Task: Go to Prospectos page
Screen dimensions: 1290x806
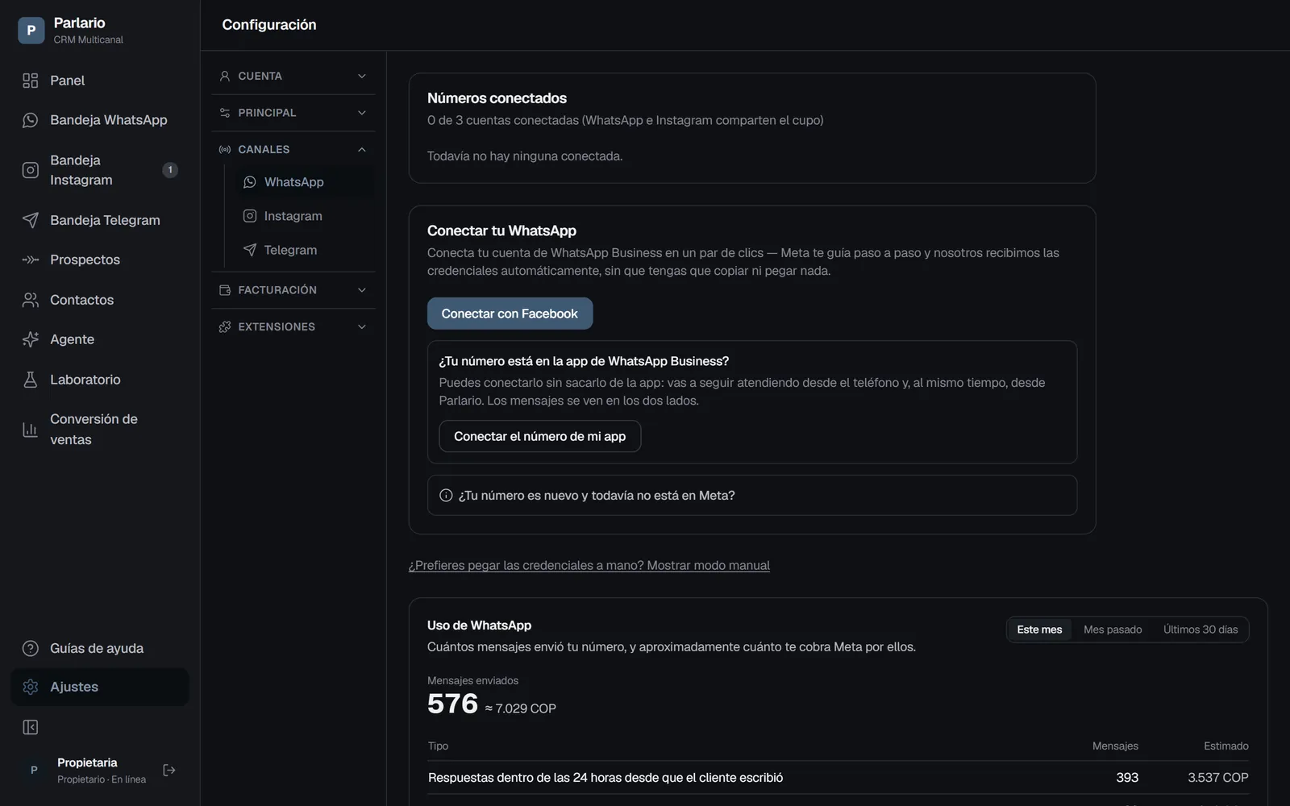Action: tap(100, 260)
